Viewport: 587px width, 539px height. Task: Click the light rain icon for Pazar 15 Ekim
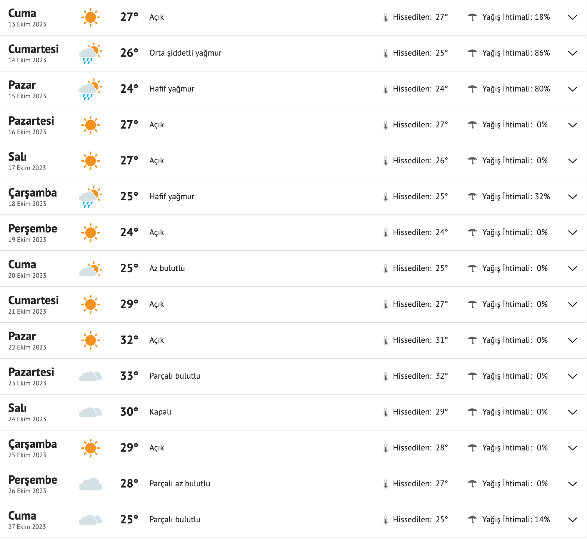click(x=90, y=89)
